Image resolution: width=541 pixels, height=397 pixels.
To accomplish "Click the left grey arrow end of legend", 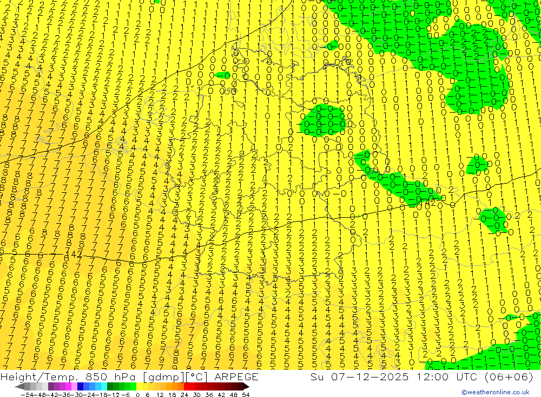I will point(19,387).
